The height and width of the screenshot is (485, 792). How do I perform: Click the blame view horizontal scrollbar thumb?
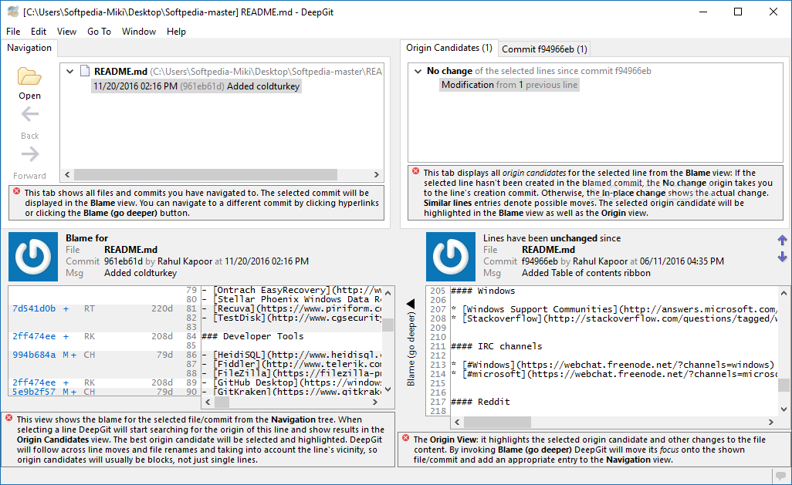click(x=222, y=402)
